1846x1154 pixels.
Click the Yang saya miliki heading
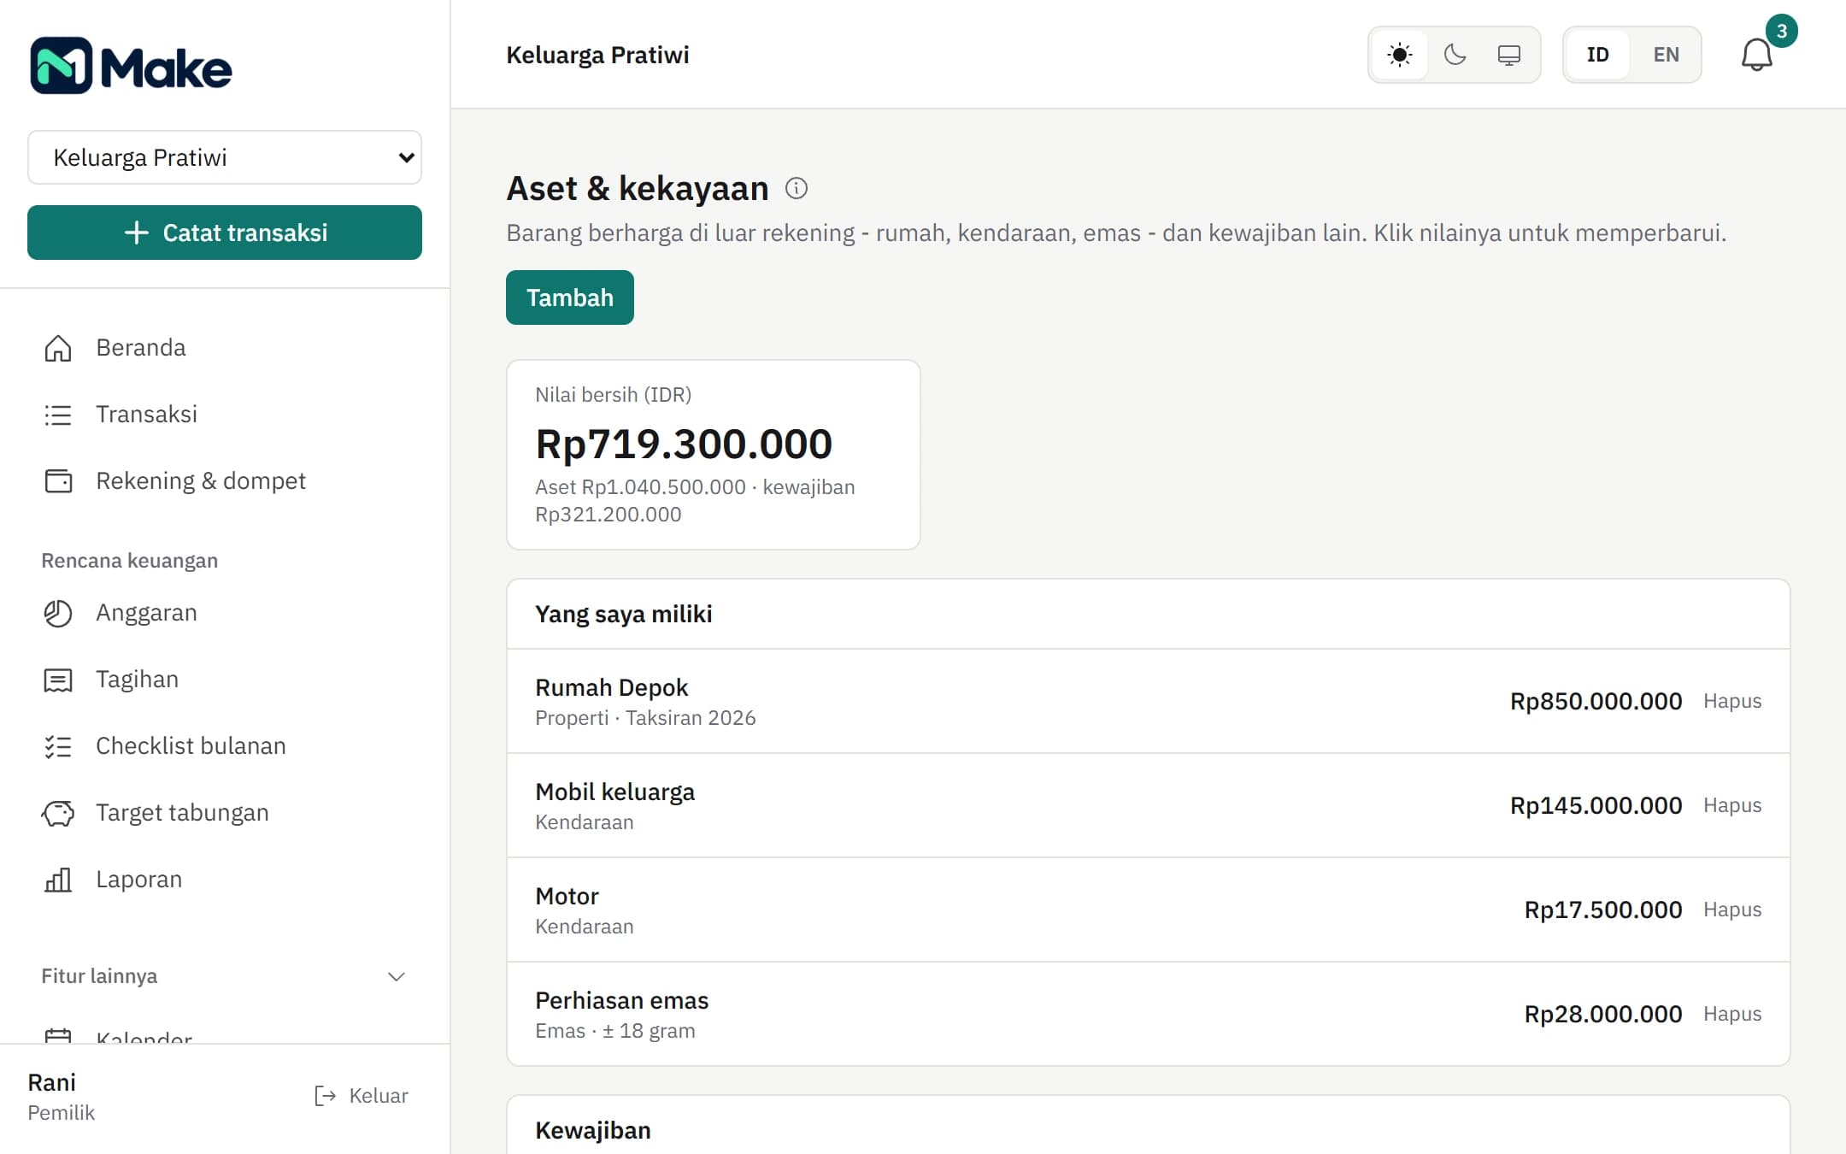click(x=624, y=614)
